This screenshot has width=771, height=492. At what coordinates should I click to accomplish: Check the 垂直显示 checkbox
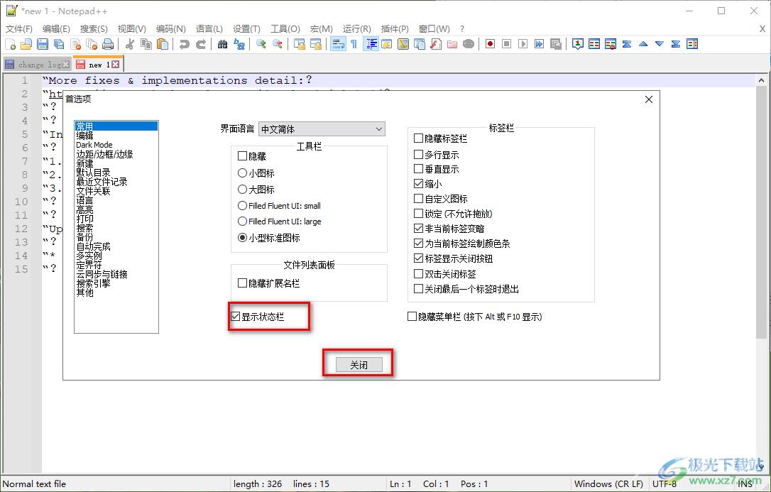point(418,169)
